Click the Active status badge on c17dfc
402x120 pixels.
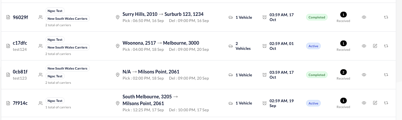tap(313, 46)
